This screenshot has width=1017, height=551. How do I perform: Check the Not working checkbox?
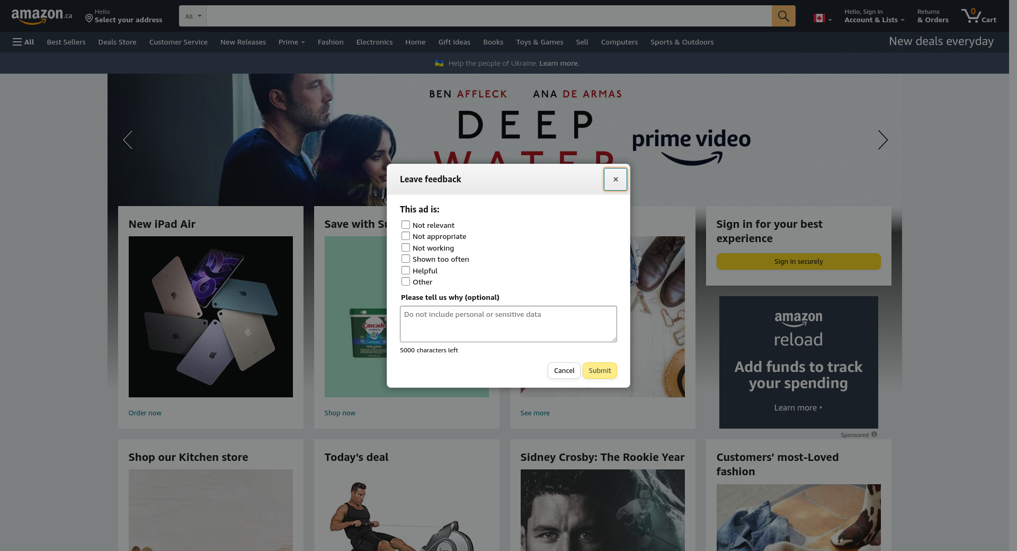click(x=406, y=247)
